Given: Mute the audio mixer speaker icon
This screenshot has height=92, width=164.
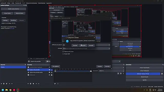Looking at the screenshot, I should (x=55, y=71).
